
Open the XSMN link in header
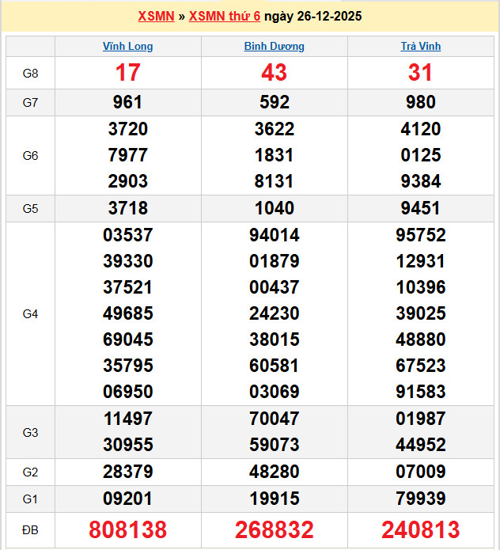pyautogui.click(x=156, y=16)
